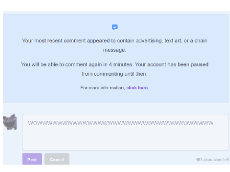This screenshot has height=172, width=230.
Task: Click the "characters left" counter text
Action: pos(212,160)
